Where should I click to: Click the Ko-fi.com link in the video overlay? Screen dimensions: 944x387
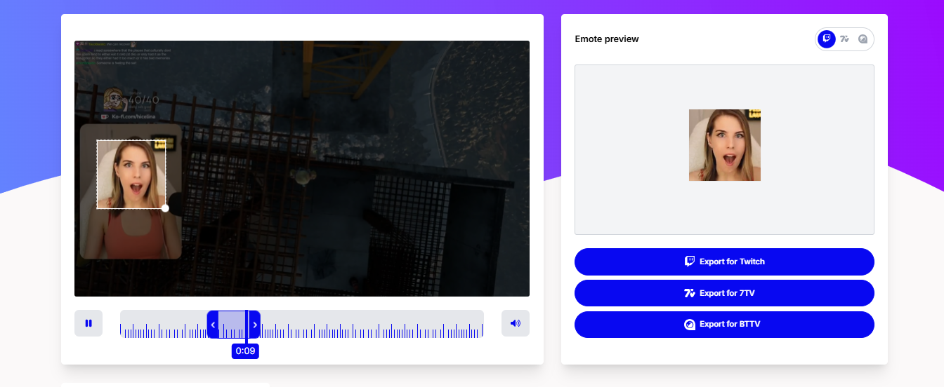[x=133, y=116]
